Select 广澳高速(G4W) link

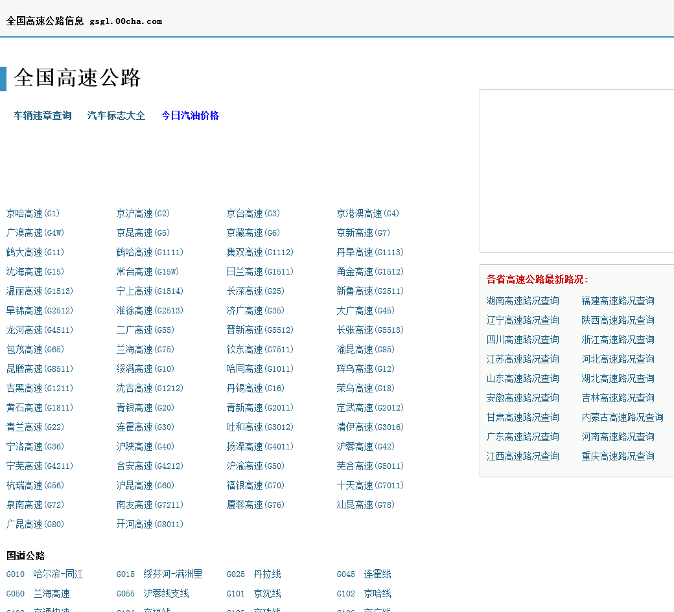35,232
